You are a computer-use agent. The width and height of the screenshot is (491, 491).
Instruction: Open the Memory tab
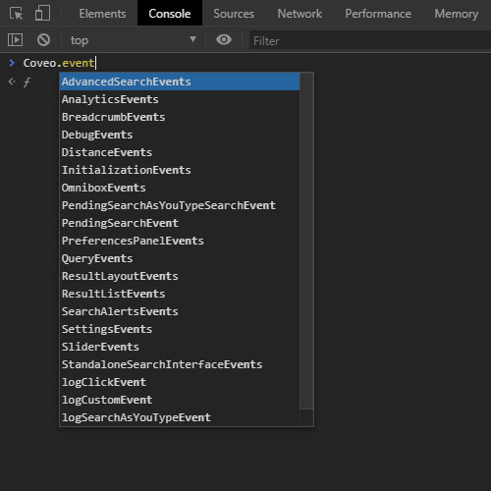[457, 14]
